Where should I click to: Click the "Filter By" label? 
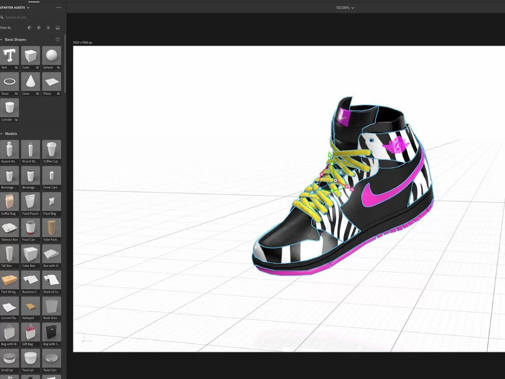[x=5, y=28]
